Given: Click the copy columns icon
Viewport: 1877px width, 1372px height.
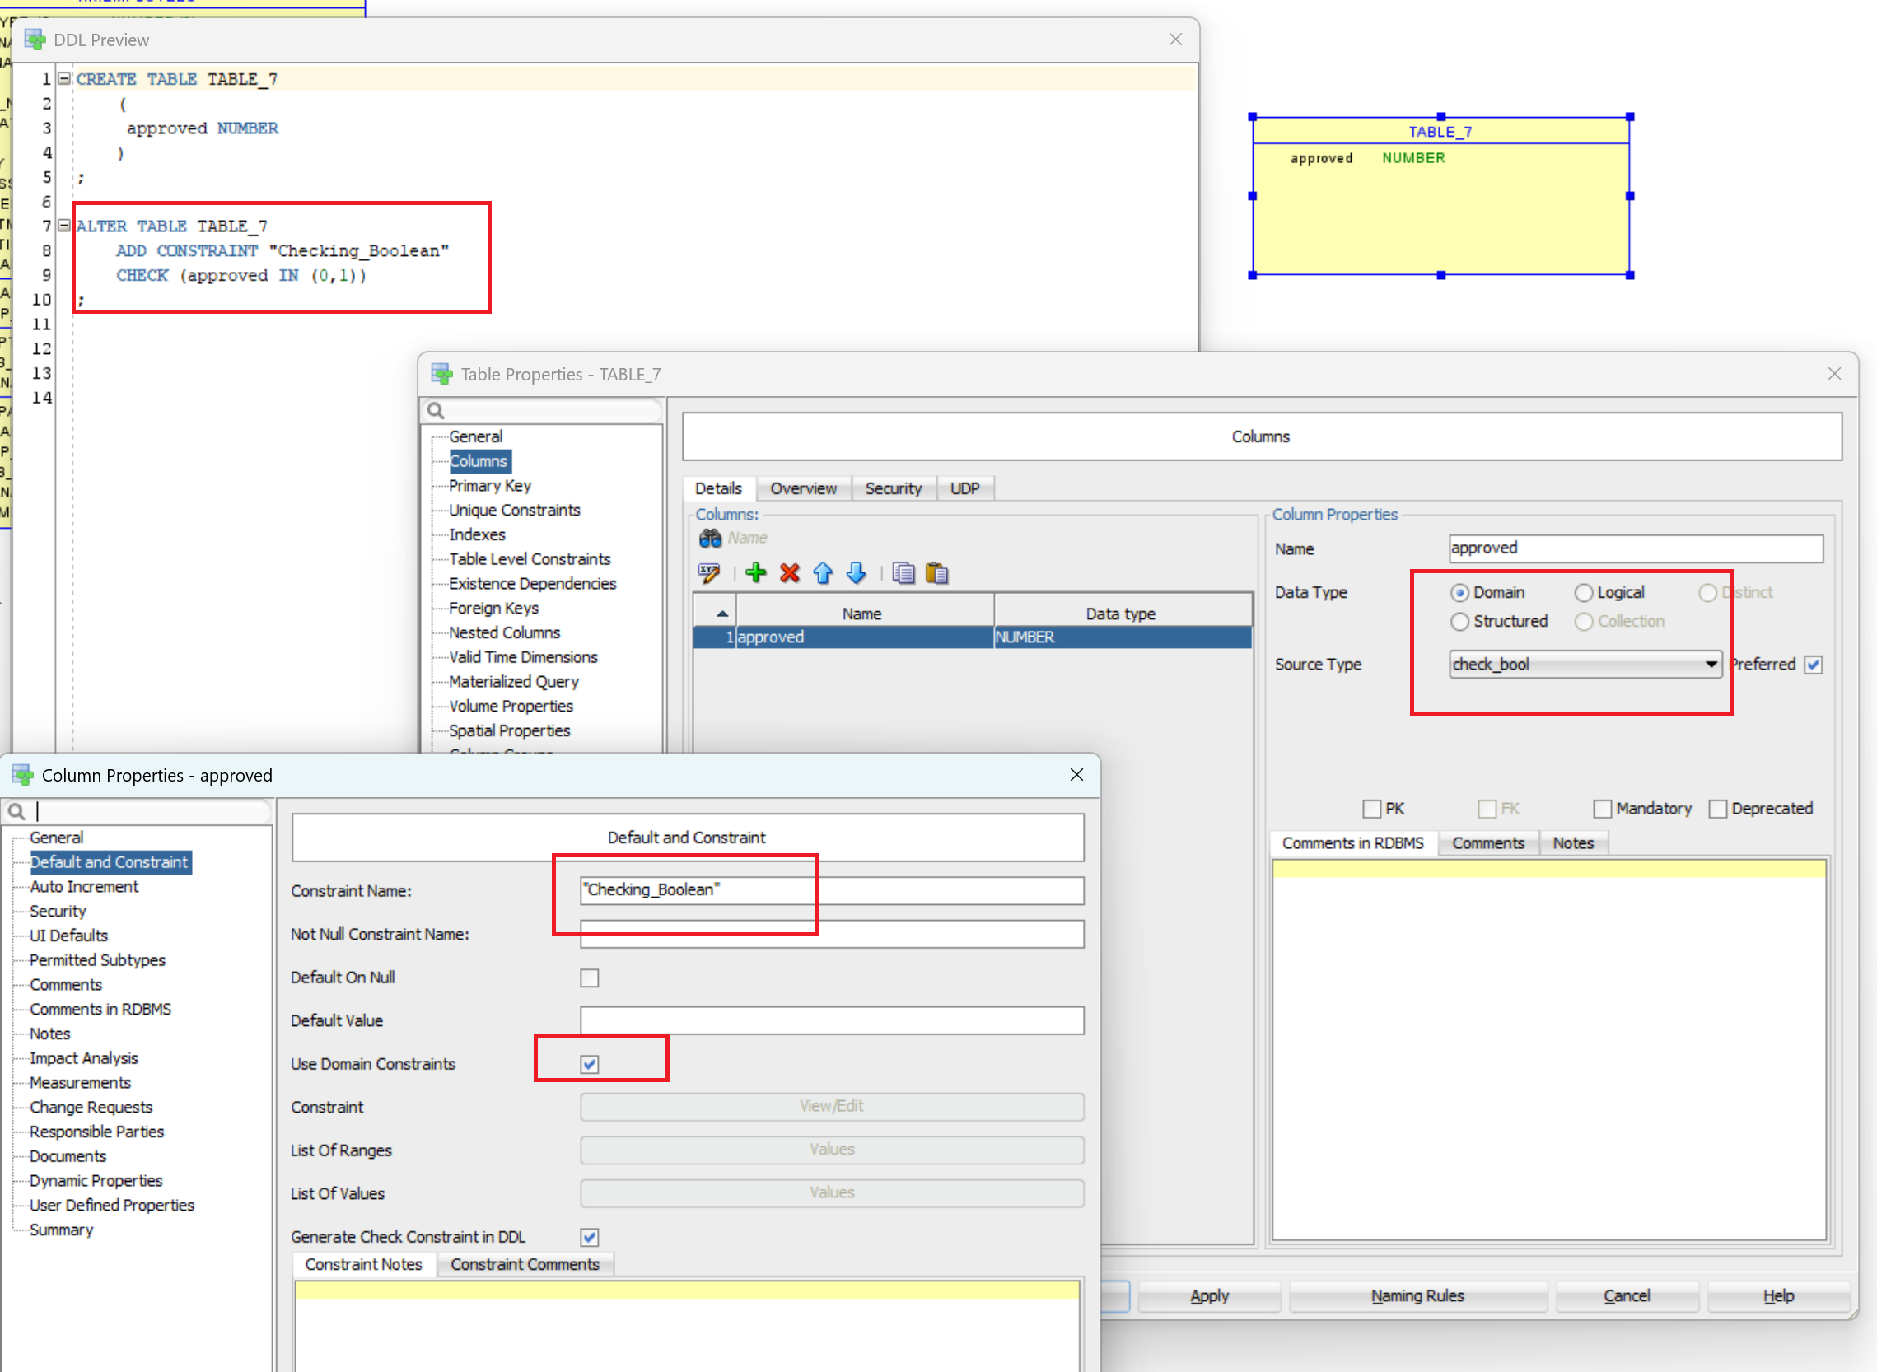Looking at the screenshot, I should (903, 573).
